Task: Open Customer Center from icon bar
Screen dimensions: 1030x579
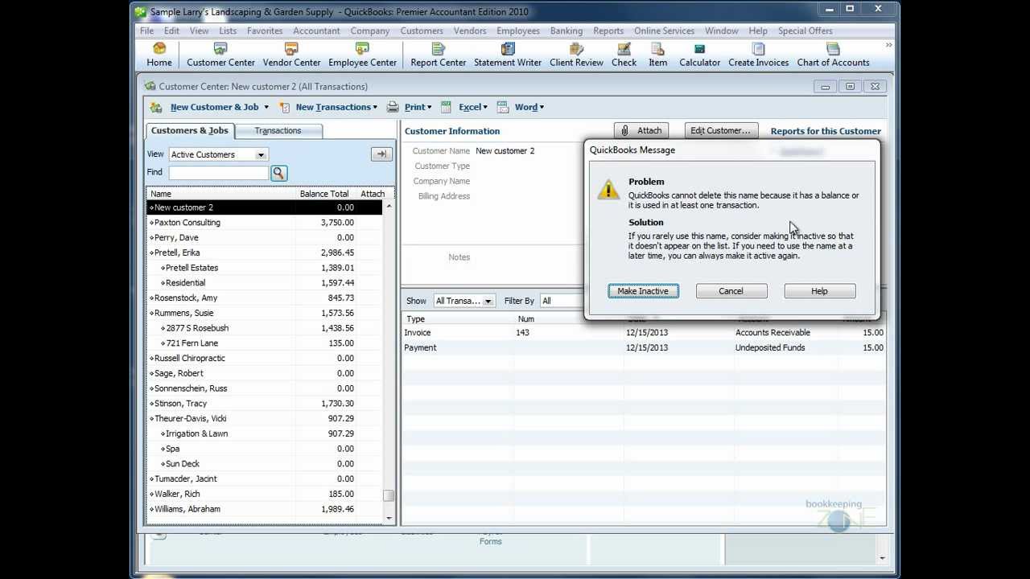Action: click(220, 55)
